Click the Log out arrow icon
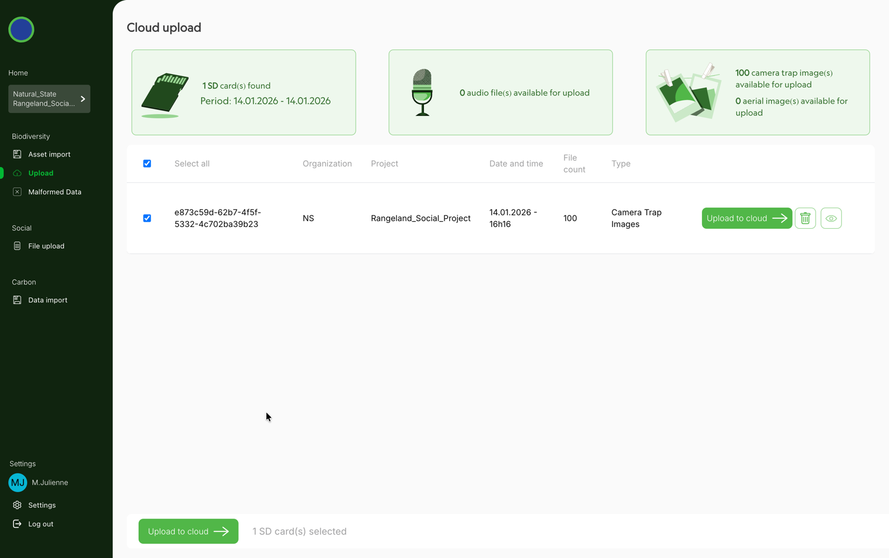The width and height of the screenshot is (889, 558). [x=17, y=524]
